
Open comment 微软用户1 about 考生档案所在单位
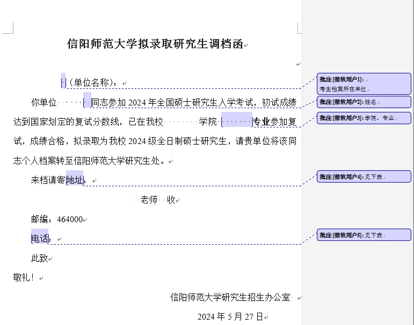tap(364, 84)
